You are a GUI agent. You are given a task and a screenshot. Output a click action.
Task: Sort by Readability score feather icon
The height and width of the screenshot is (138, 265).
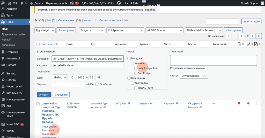coord(248,44)
